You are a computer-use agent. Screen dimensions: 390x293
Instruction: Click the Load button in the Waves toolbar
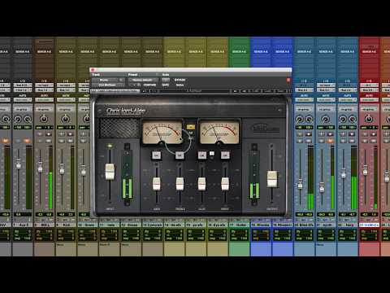267,91
